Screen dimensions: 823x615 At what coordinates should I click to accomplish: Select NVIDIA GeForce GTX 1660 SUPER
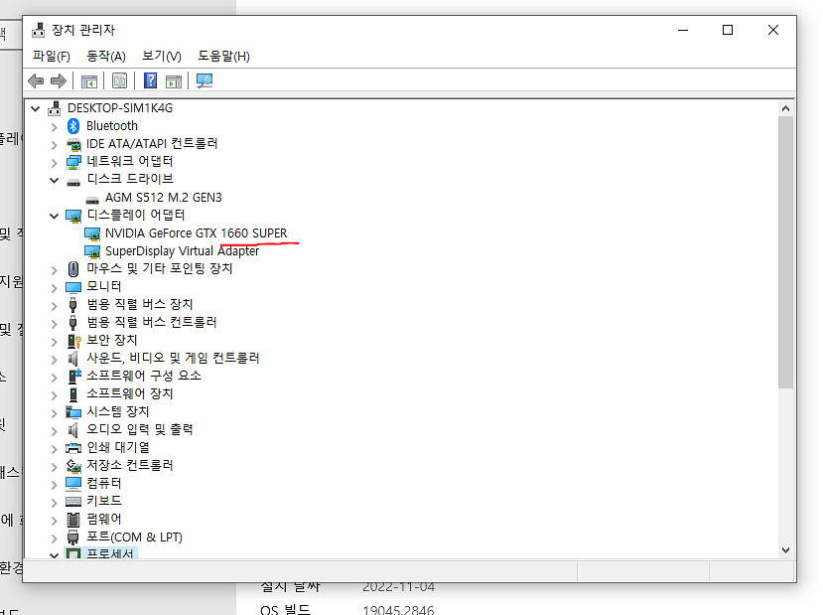[x=196, y=233]
